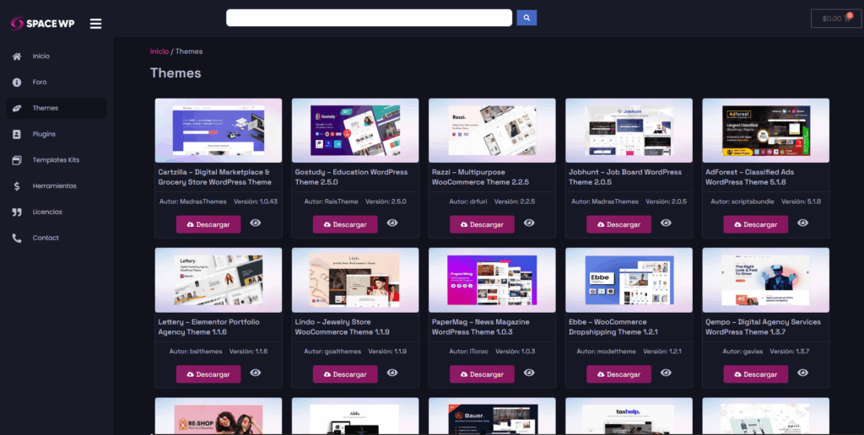
Task: Open the $0.00 shopping cart
Action: point(835,19)
